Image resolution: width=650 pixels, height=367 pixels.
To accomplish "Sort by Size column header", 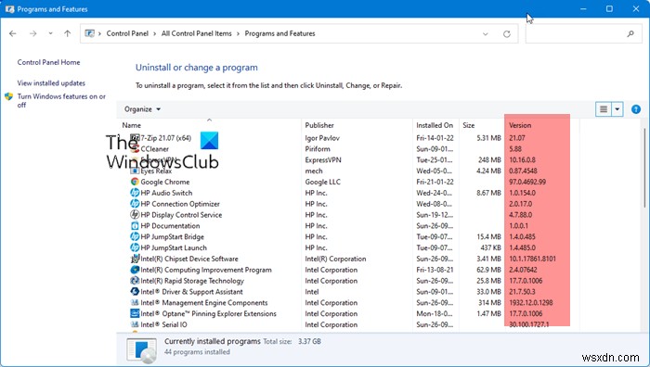I will pos(468,125).
